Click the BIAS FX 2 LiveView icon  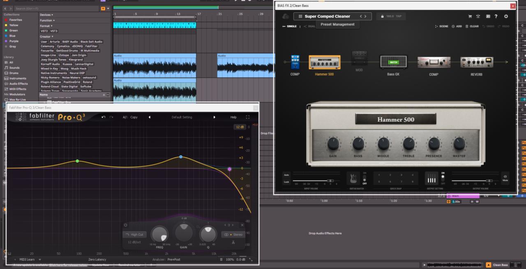point(488,16)
